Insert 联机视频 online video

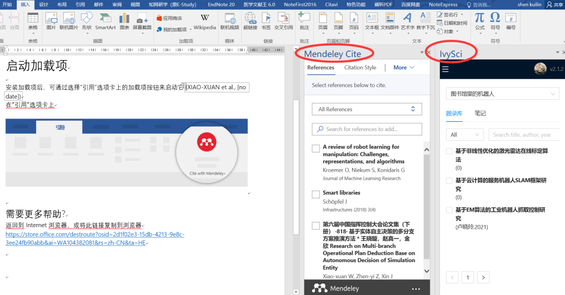point(230,21)
